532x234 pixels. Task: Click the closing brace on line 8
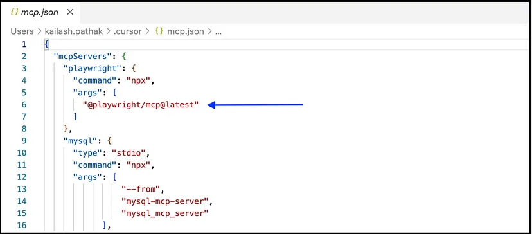66,129
